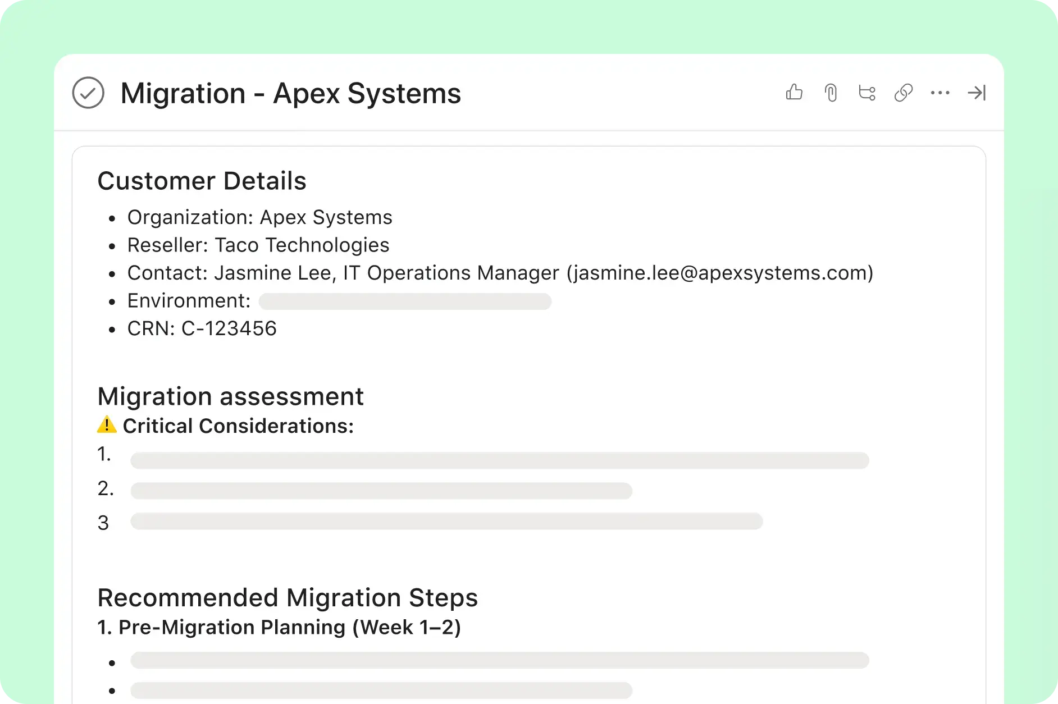This screenshot has width=1058, height=704.
Task: Copy the task link with the chain icon
Action: coord(904,93)
